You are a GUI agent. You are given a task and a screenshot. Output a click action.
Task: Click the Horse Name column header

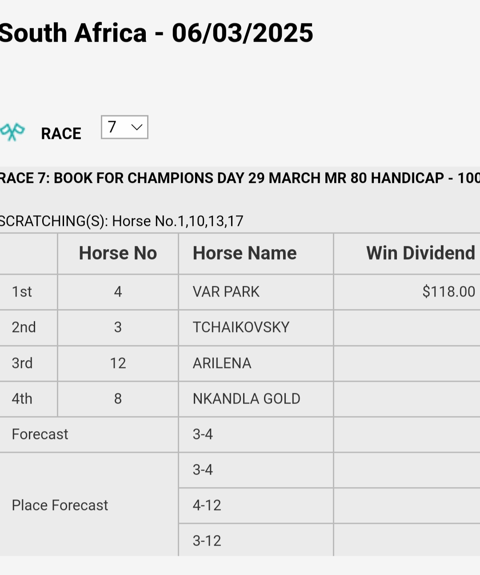tap(244, 253)
